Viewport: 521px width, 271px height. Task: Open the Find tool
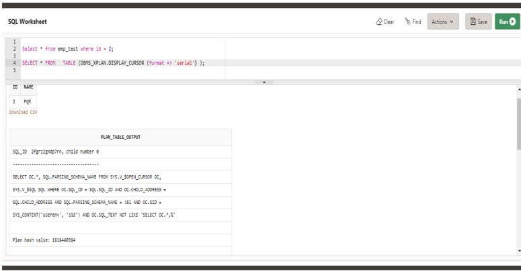413,21
